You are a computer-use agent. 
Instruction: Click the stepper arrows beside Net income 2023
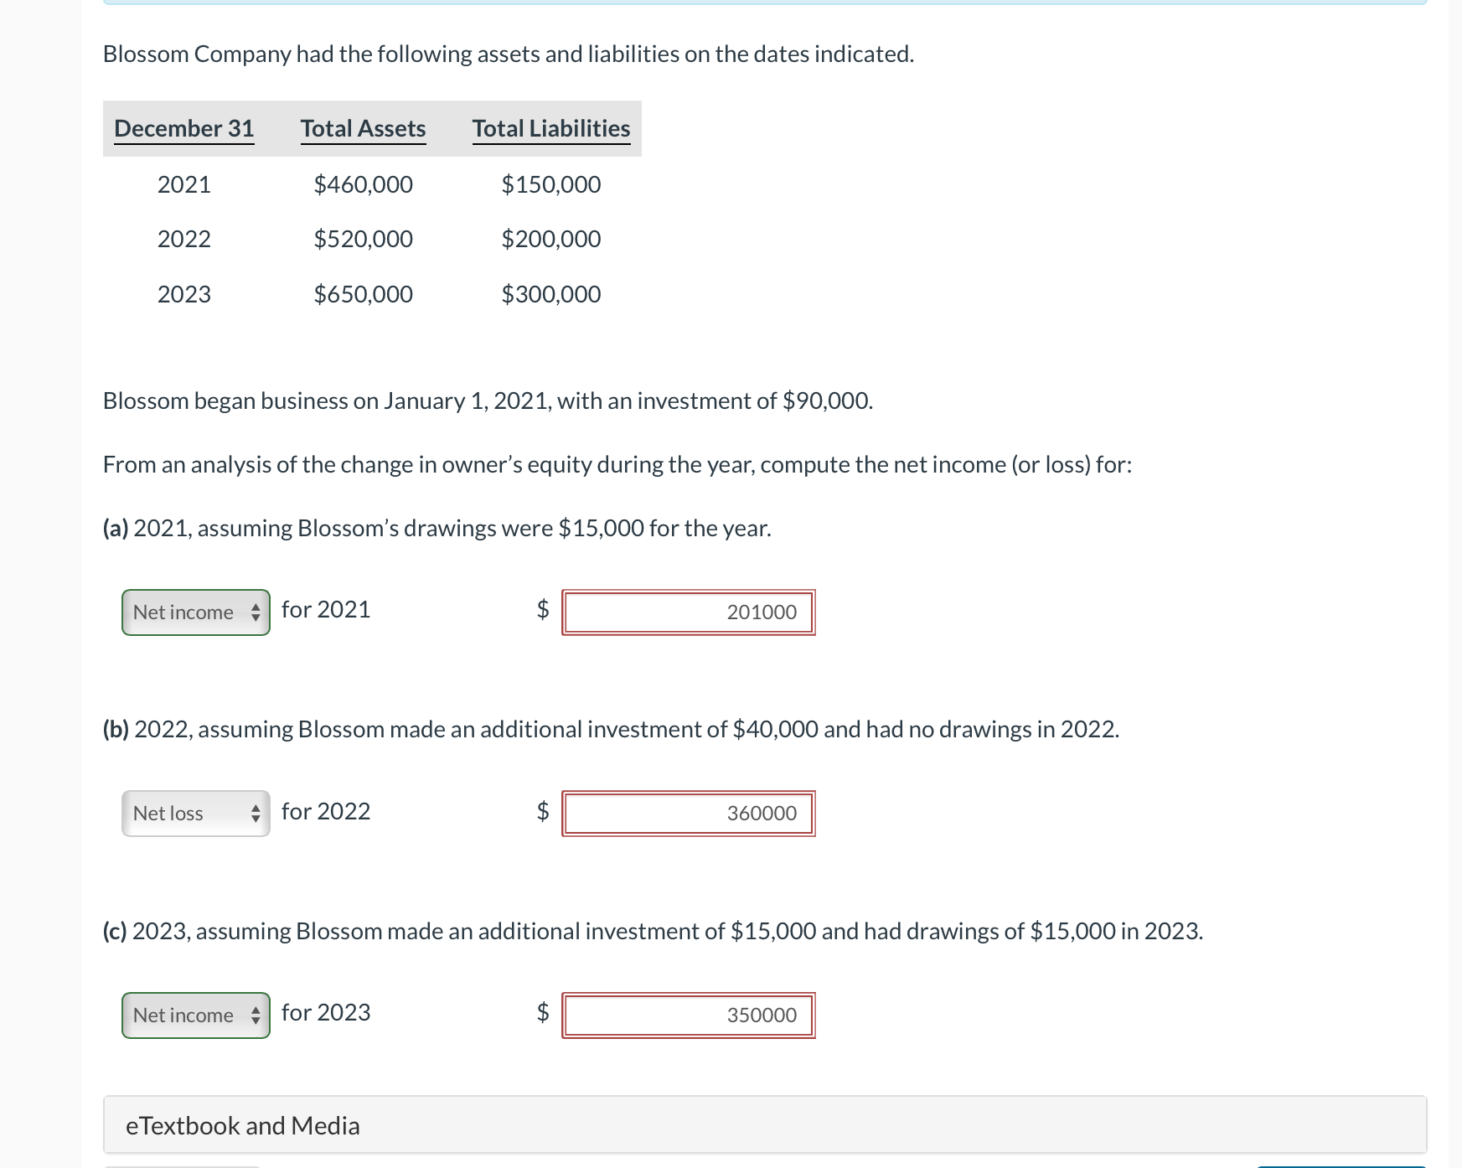pyautogui.click(x=256, y=1016)
